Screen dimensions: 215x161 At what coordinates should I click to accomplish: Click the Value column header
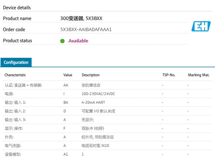point(68,75)
